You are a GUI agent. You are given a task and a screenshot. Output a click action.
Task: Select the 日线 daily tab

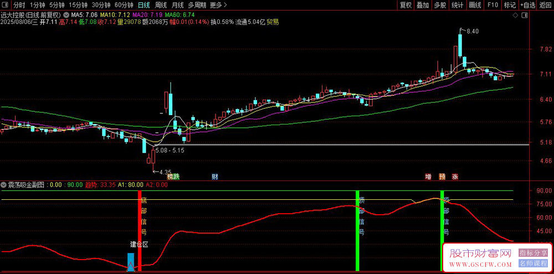[144, 6]
